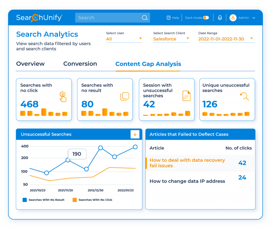Click the No. of clicks column header

pyautogui.click(x=238, y=148)
